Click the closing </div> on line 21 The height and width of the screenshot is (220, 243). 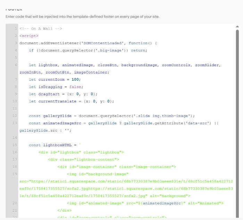click(x=65, y=210)
